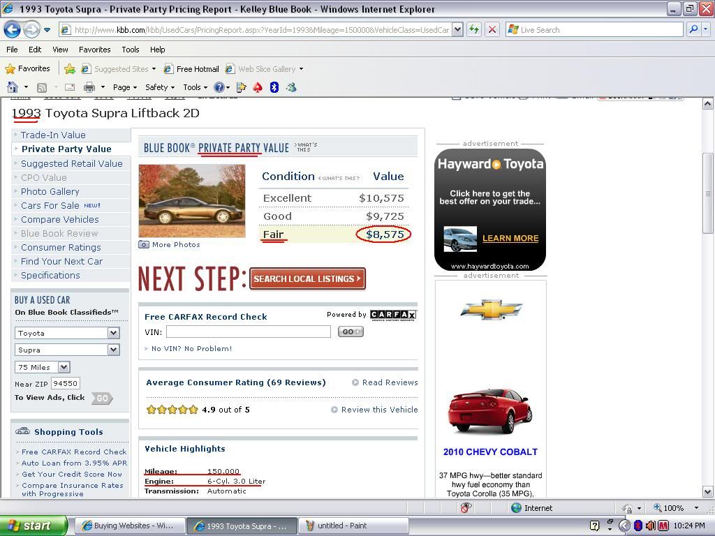Click the Messenger icon in IE toolbar
This screenshot has width=715, height=536.
click(291, 87)
